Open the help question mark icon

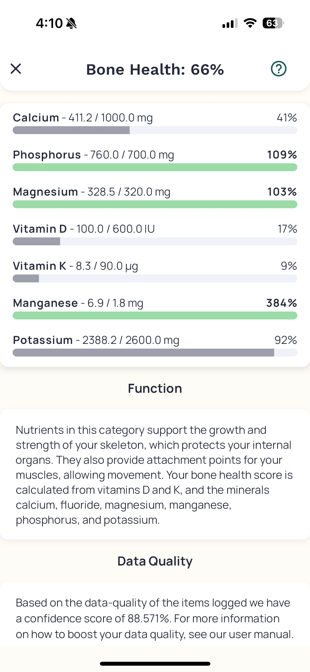point(278,69)
